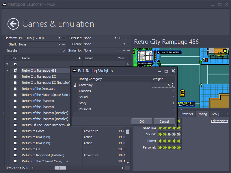Click the Rating Category column header
The width and height of the screenshot is (231, 173).
[115, 79]
